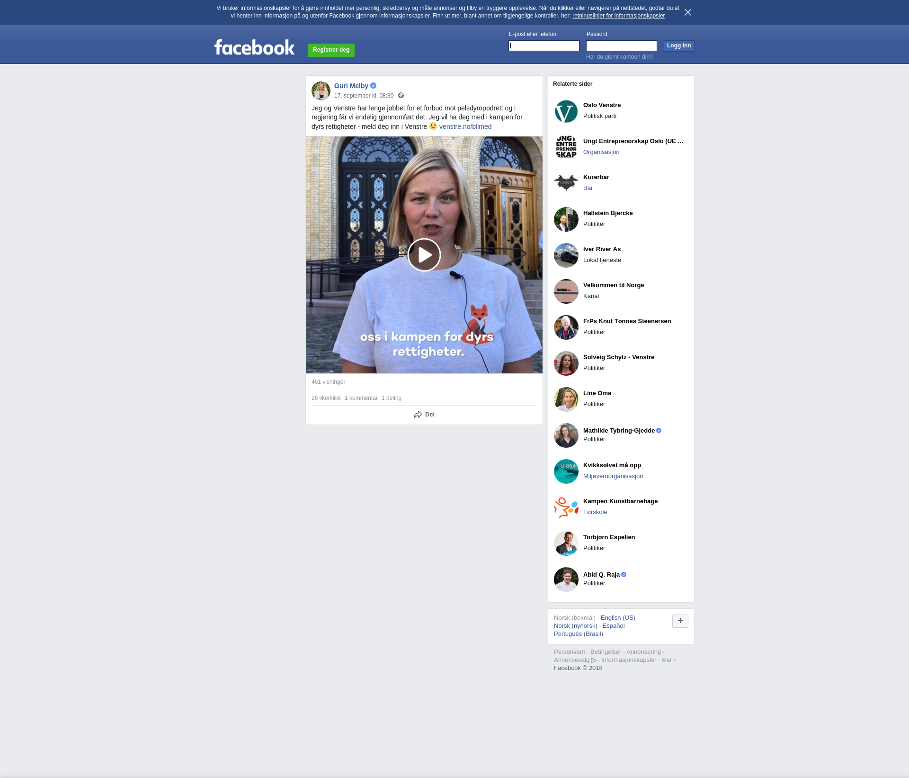Click the Registrer deg button
The image size is (909, 778).
click(331, 50)
